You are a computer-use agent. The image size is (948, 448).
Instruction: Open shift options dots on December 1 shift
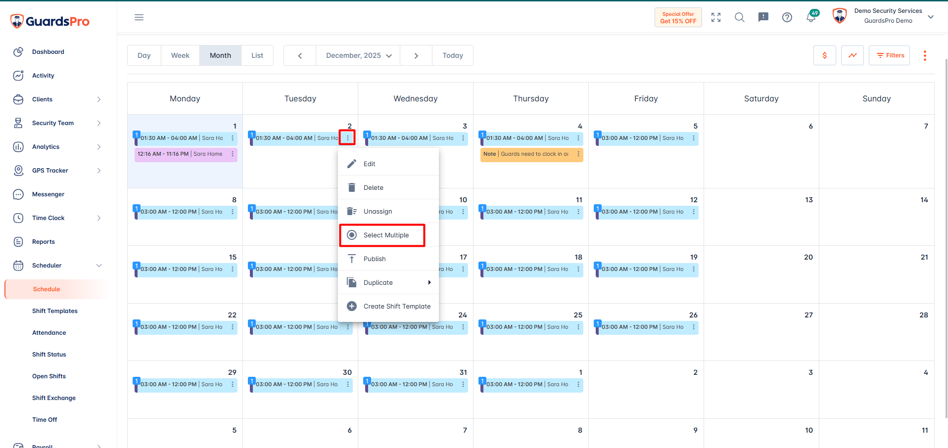(233, 138)
